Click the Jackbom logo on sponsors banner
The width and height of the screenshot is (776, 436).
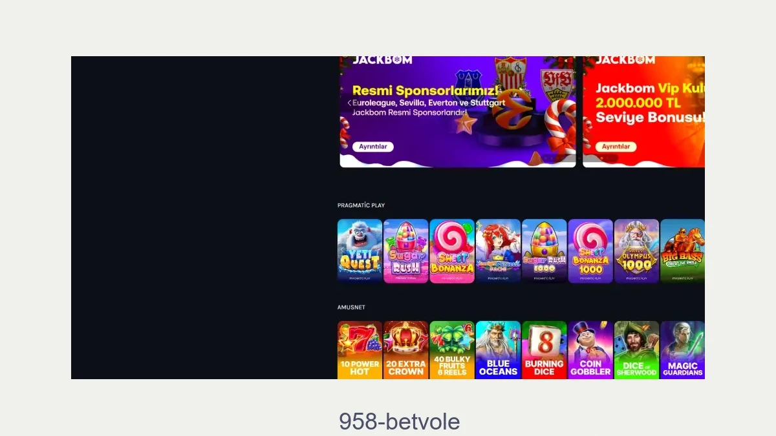click(x=382, y=60)
